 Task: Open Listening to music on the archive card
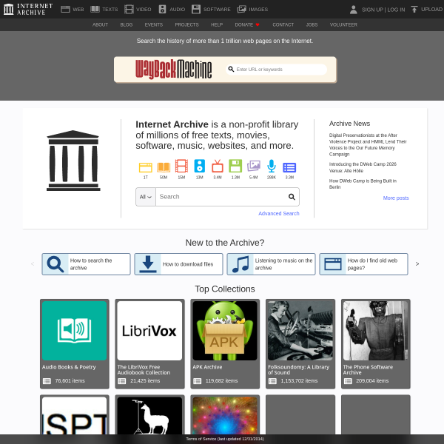click(271, 264)
